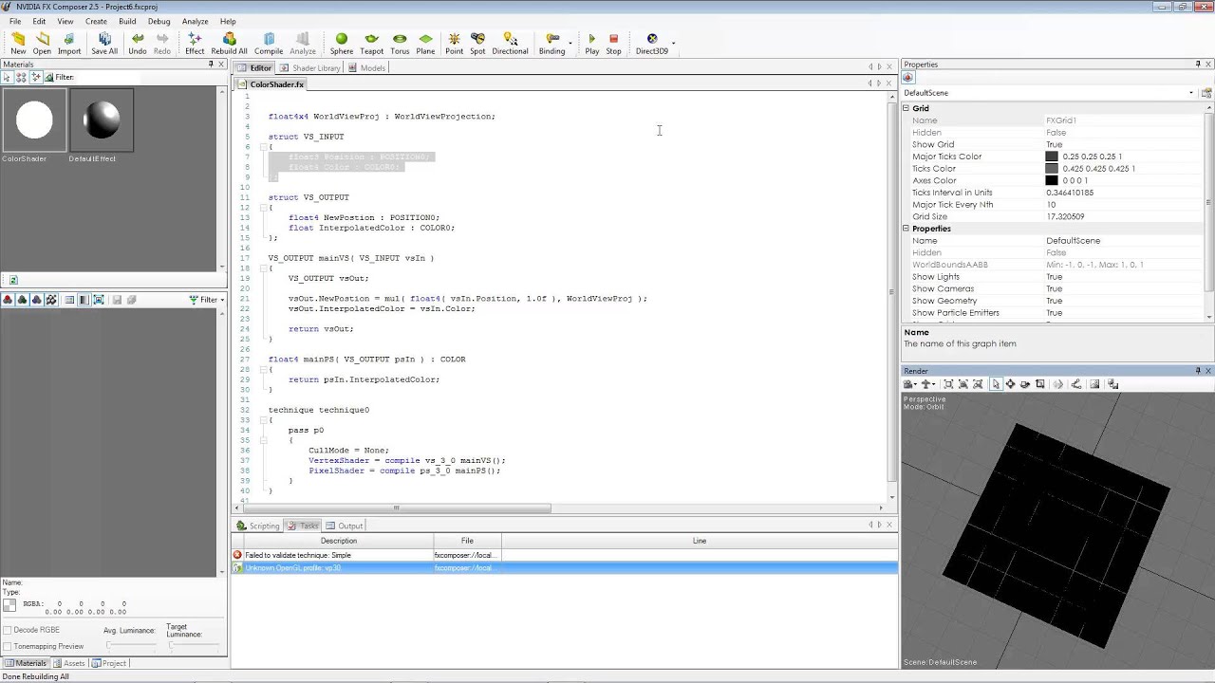Click Stop in the toolbar
Image resolution: width=1215 pixels, height=683 pixels.
point(613,44)
